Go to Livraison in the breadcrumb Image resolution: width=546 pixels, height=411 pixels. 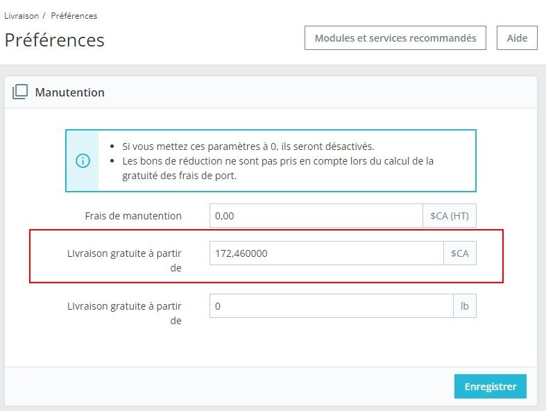click(22, 15)
